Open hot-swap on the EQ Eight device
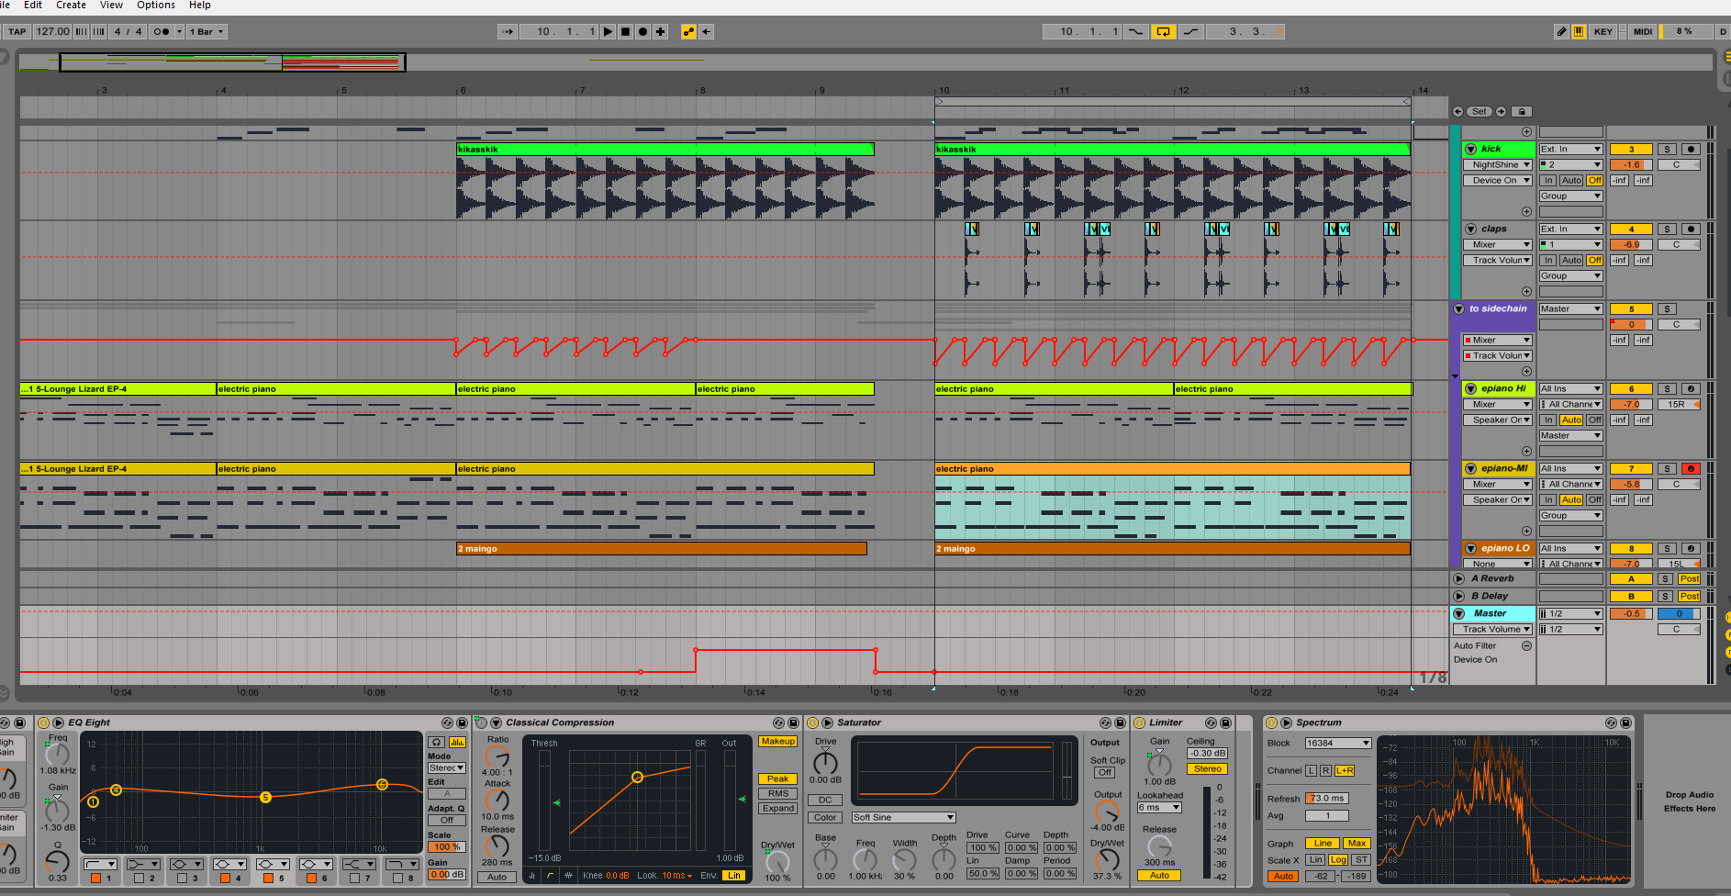 tap(447, 722)
